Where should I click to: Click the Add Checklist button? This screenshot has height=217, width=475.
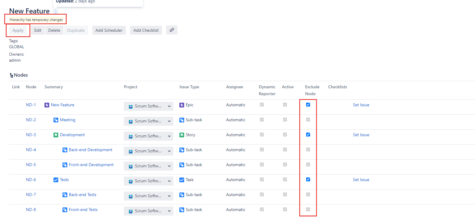[146, 30]
